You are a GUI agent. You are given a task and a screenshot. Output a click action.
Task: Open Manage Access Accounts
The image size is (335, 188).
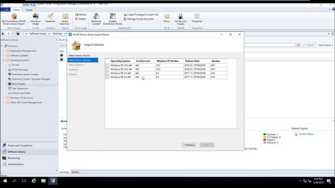139,19
